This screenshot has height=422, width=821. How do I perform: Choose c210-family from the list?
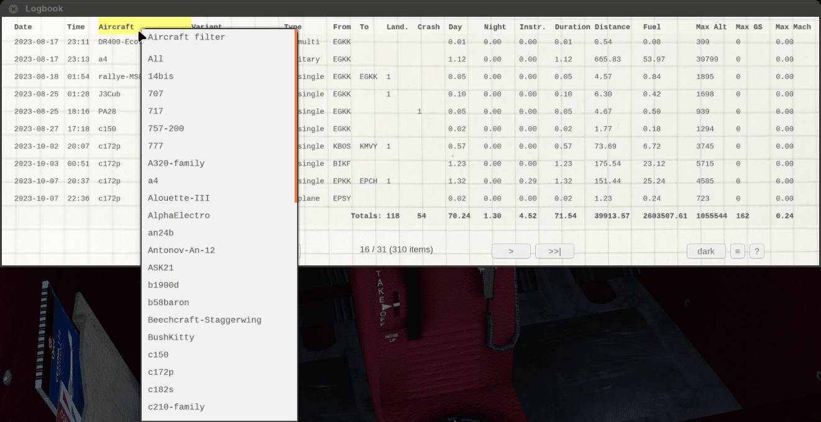(x=219, y=406)
